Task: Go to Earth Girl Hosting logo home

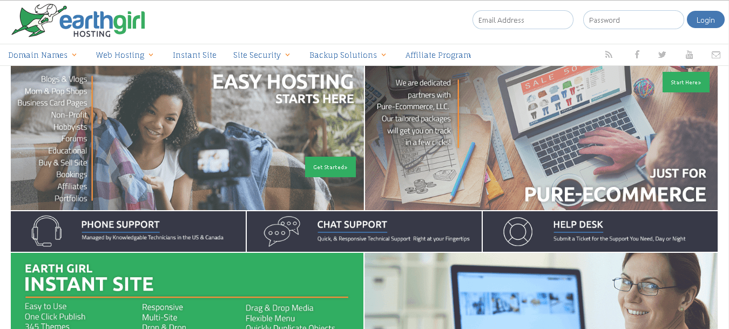Action: click(78, 22)
